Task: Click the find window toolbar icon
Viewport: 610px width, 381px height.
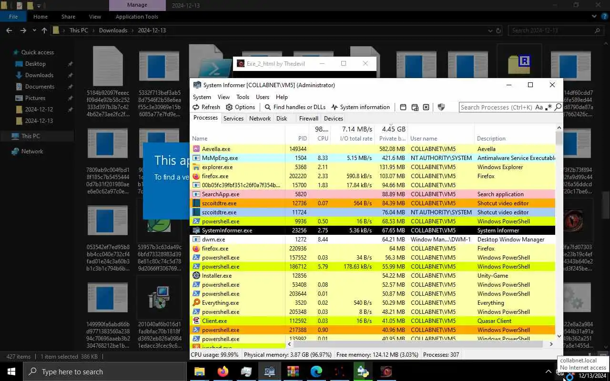Action: (403, 107)
